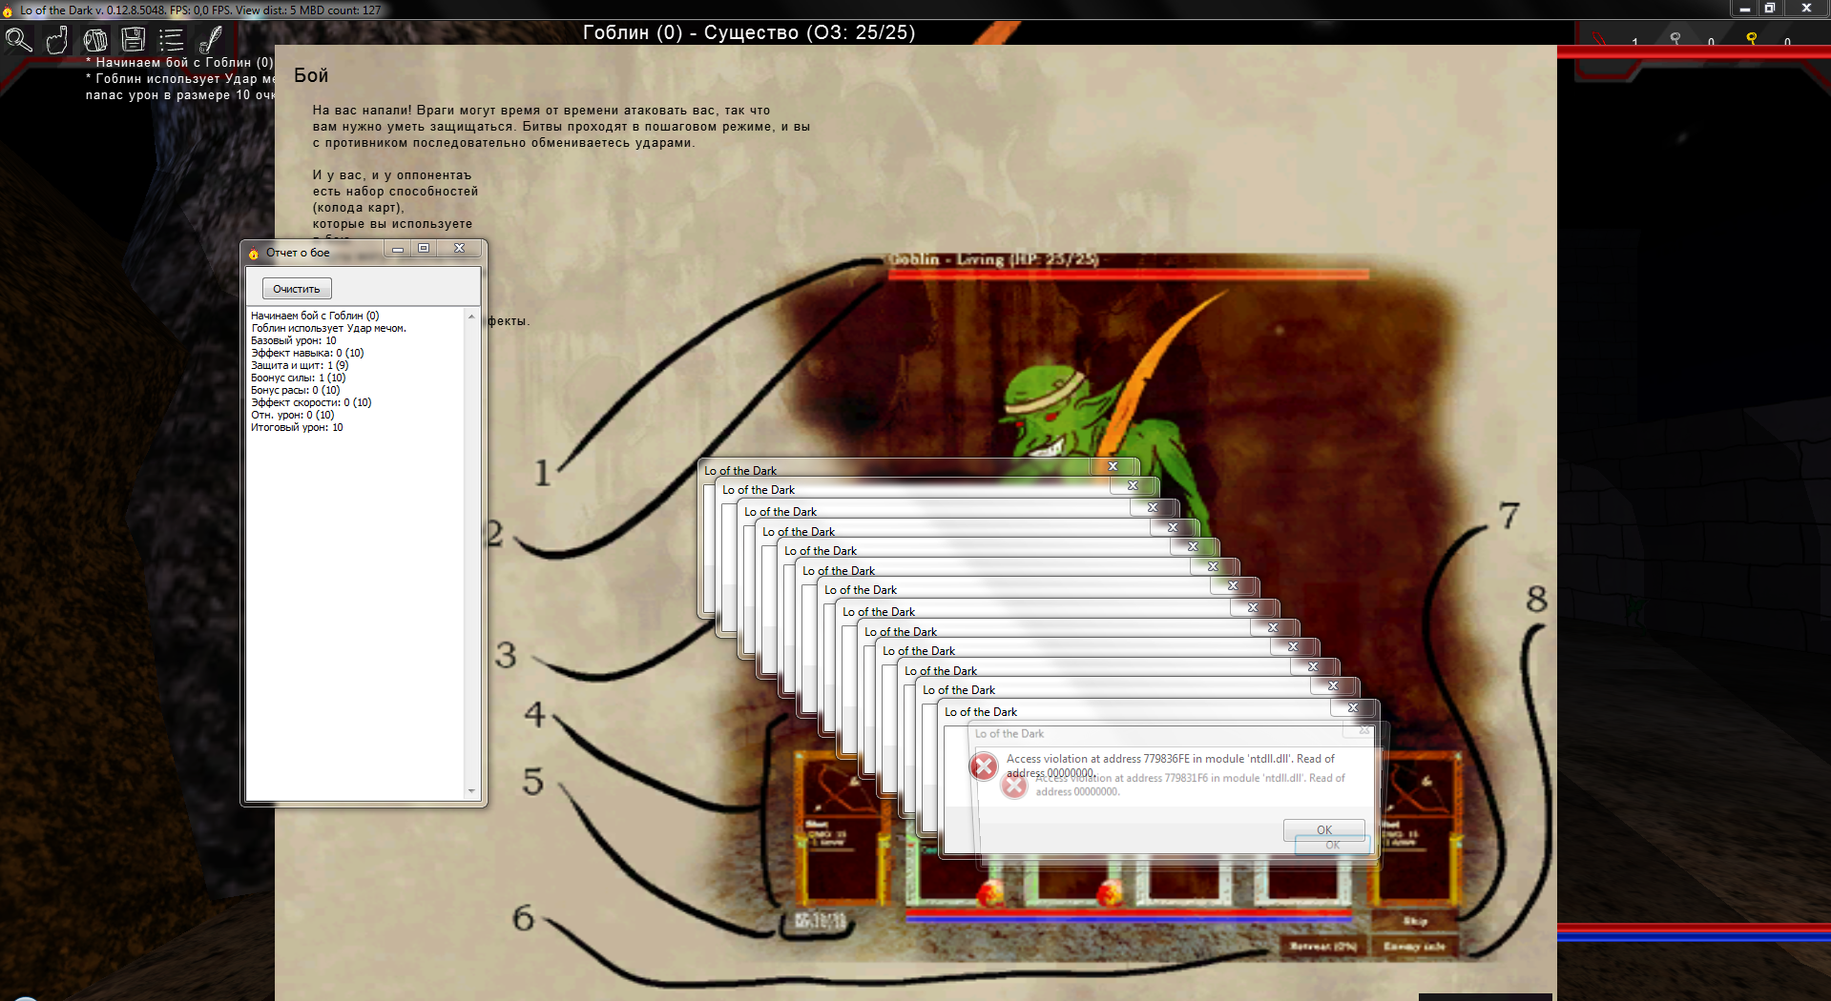The width and height of the screenshot is (1831, 1001).
Task: Click the gold key counter icon
Action: coord(1751,39)
